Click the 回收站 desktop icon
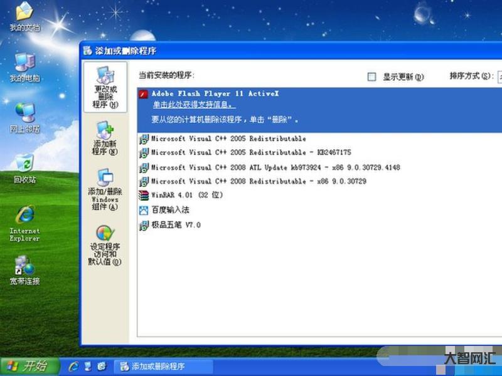Screen dimensions: 502x376 click(x=24, y=168)
